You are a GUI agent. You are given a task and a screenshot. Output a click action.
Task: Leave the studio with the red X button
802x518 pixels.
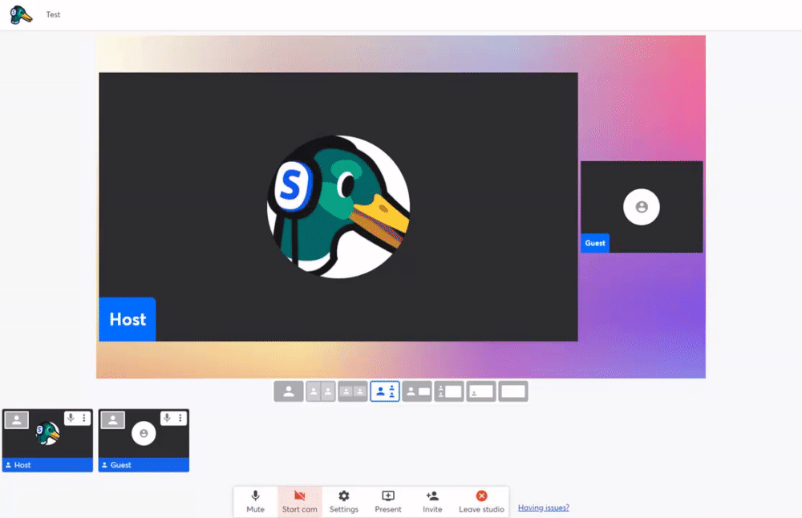[x=481, y=502]
